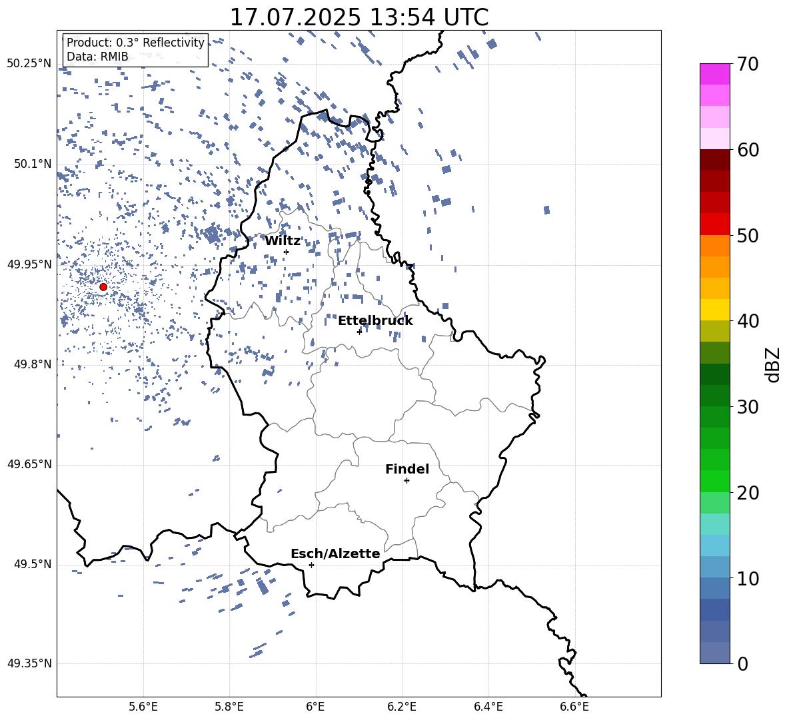789x720 pixels.
Task: Click the colorbar tick label 50
Action: (748, 236)
